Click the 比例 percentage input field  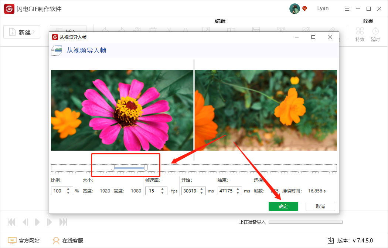tap(62, 191)
